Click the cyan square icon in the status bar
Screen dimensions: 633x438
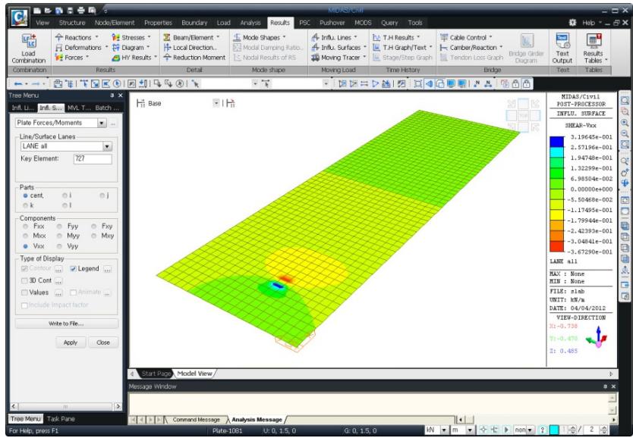554,430
